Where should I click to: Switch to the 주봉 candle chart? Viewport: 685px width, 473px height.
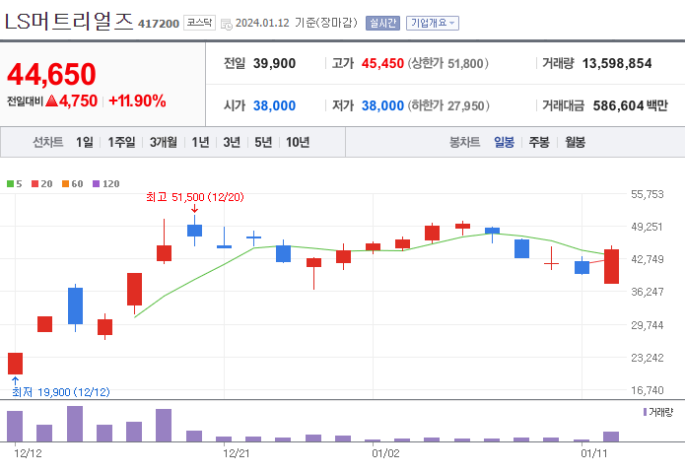click(x=539, y=142)
